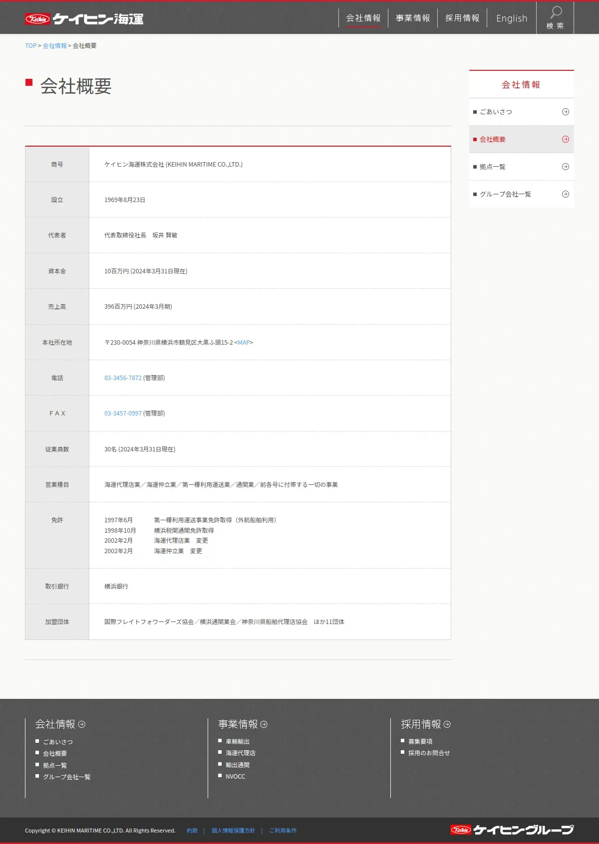This screenshot has height=844, width=599.
Task: Click circle arrow next to footer 事業情報
Action: pos(264,724)
